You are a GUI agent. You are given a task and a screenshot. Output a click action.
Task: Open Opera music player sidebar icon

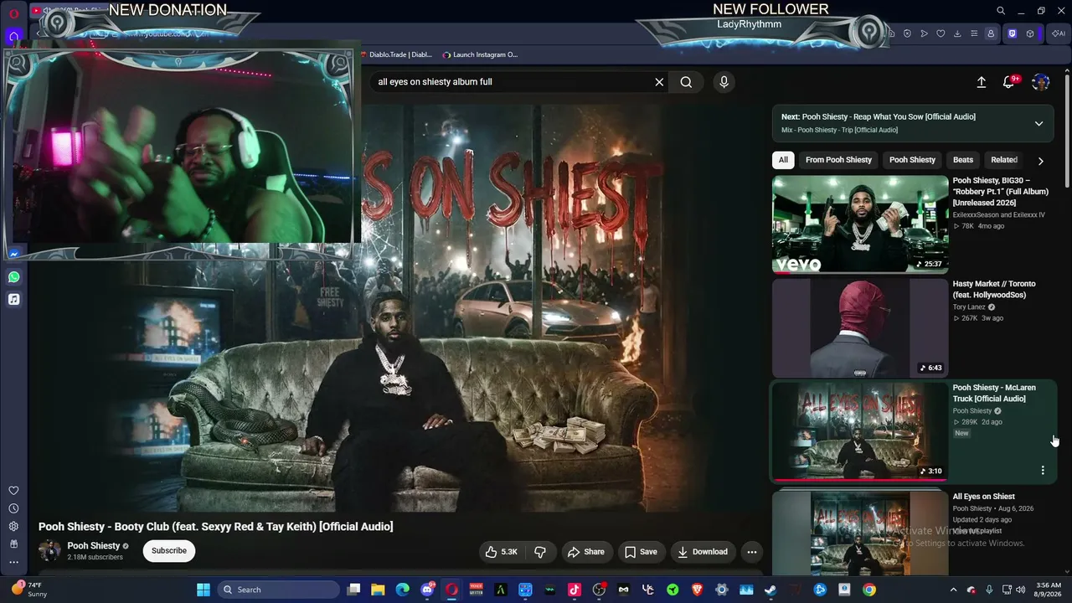(x=13, y=299)
